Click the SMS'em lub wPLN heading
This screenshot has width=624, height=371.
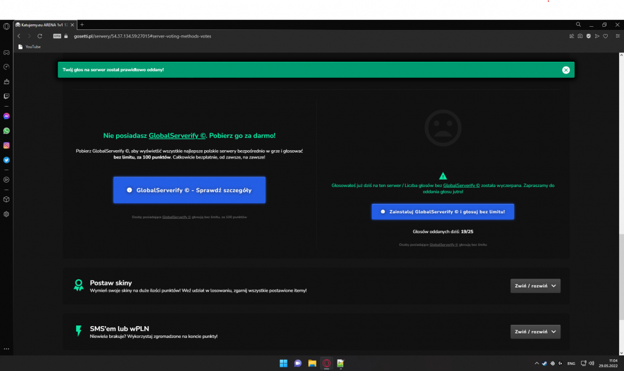[x=119, y=329]
